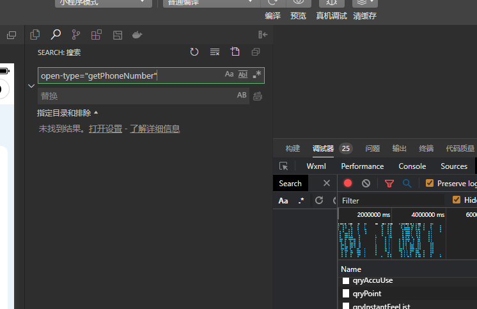Viewport: 477px width, 309px height.
Task: Toggle Use Regular Expression in search box
Action: pyautogui.click(x=257, y=74)
